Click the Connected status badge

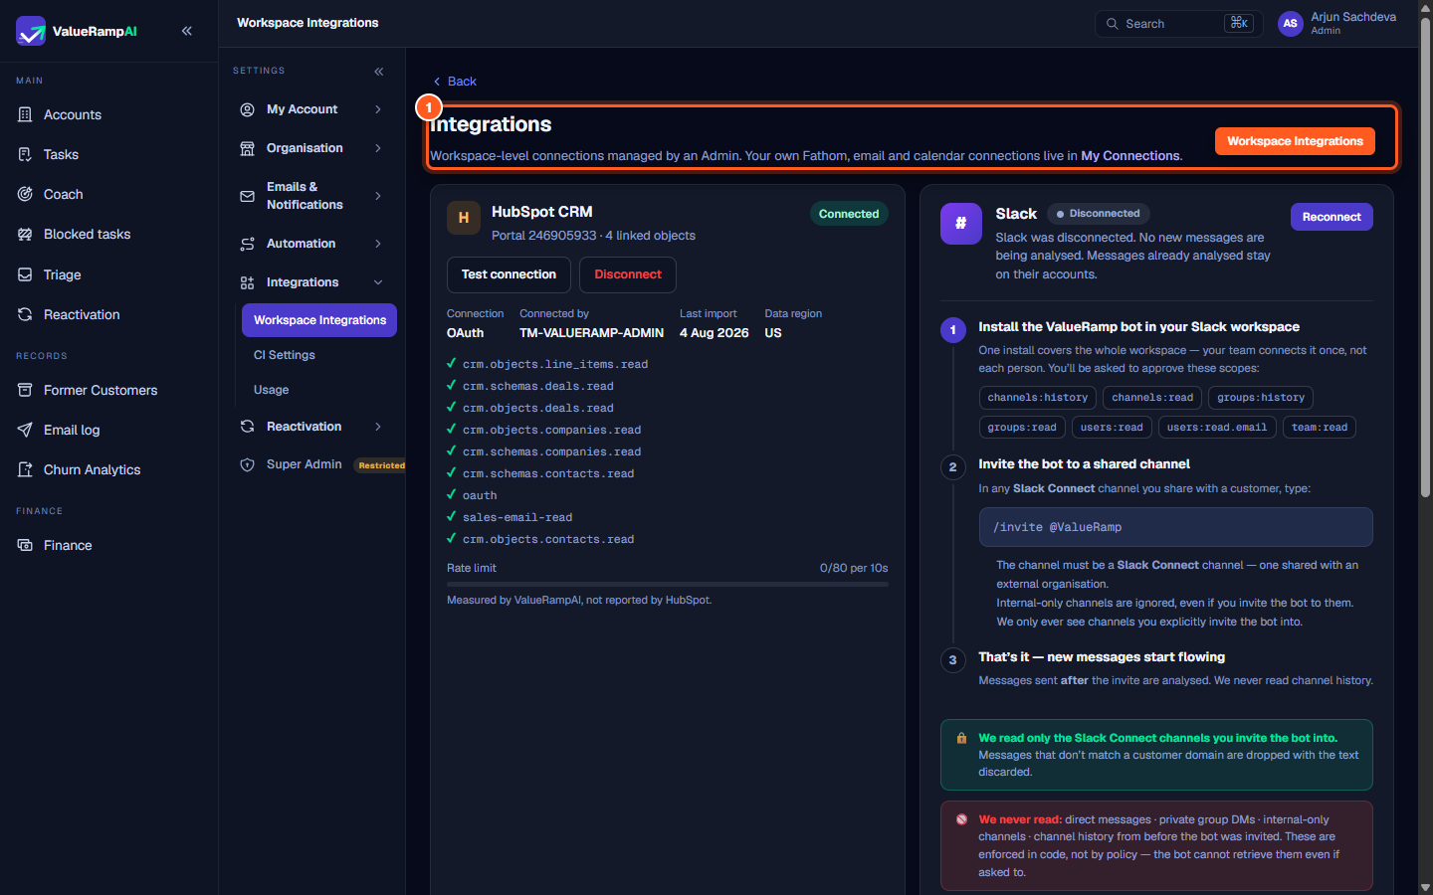(x=849, y=214)
